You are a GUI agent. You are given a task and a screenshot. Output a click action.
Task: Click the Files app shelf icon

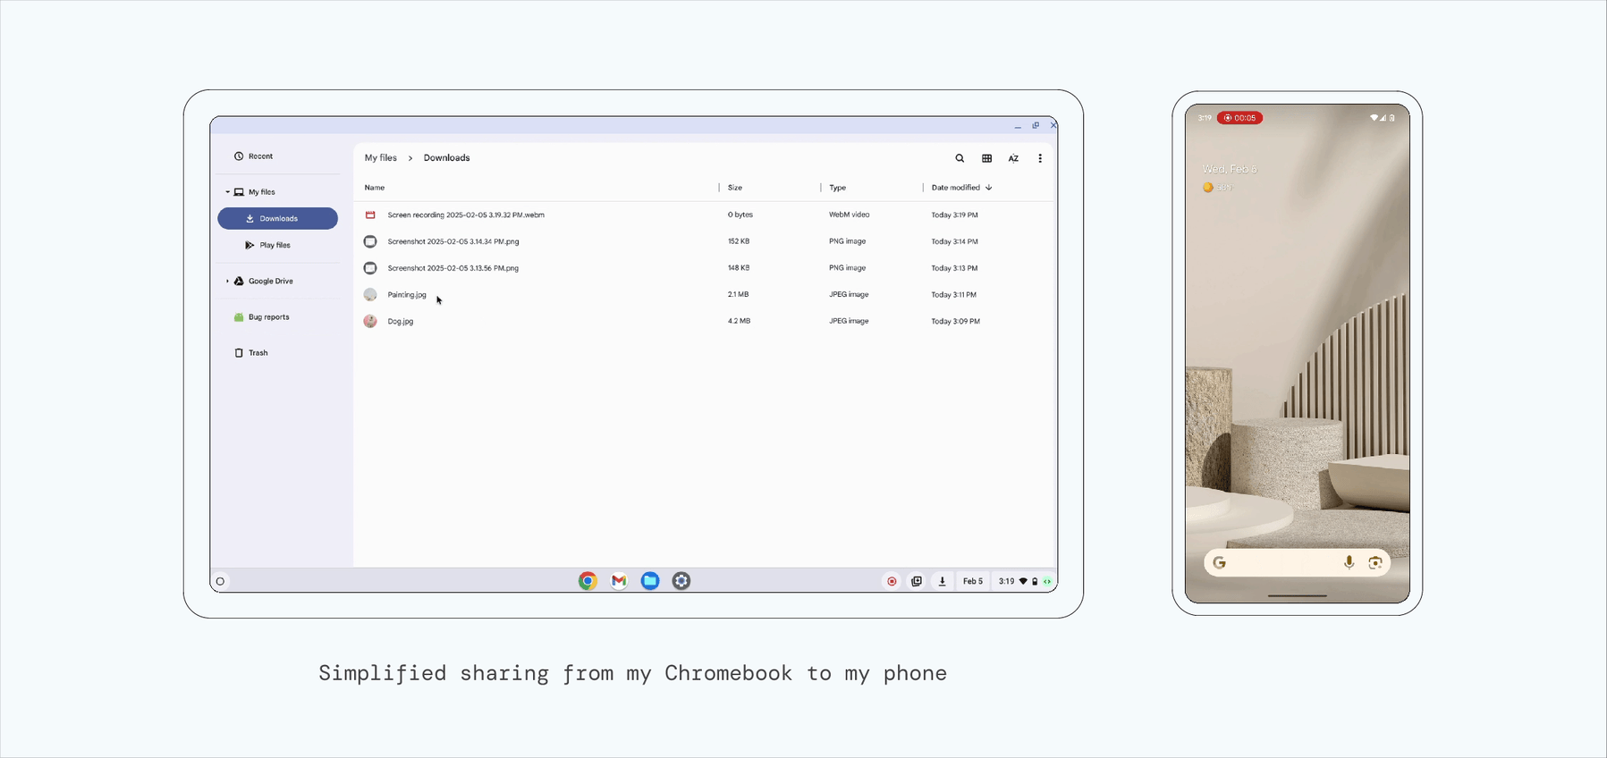650,581
